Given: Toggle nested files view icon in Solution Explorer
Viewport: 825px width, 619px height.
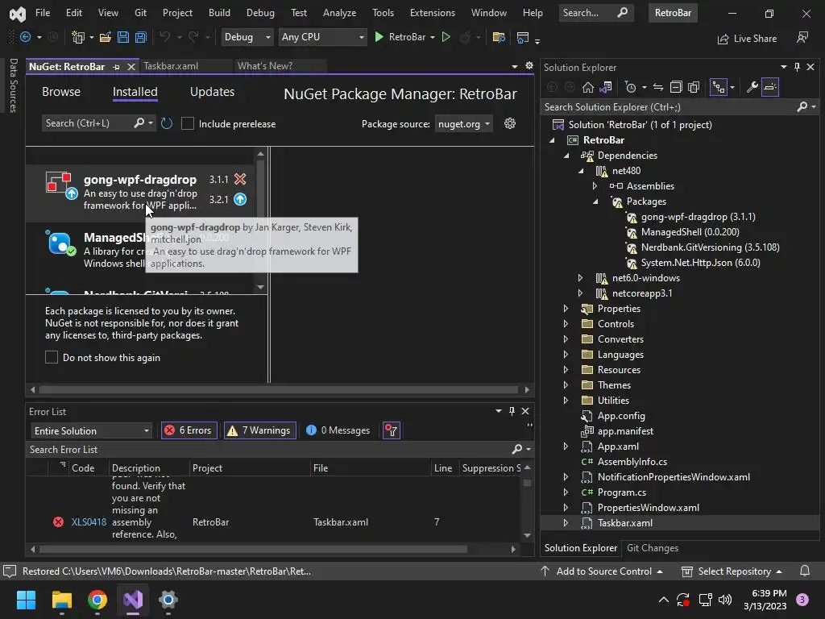Looking at the screenshot, I should click(718, 87).
